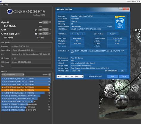The width and height of the screenshot is (141, 124).
Task: Click the Info input field
Action: pyautogui.click(x=31, y=66)
